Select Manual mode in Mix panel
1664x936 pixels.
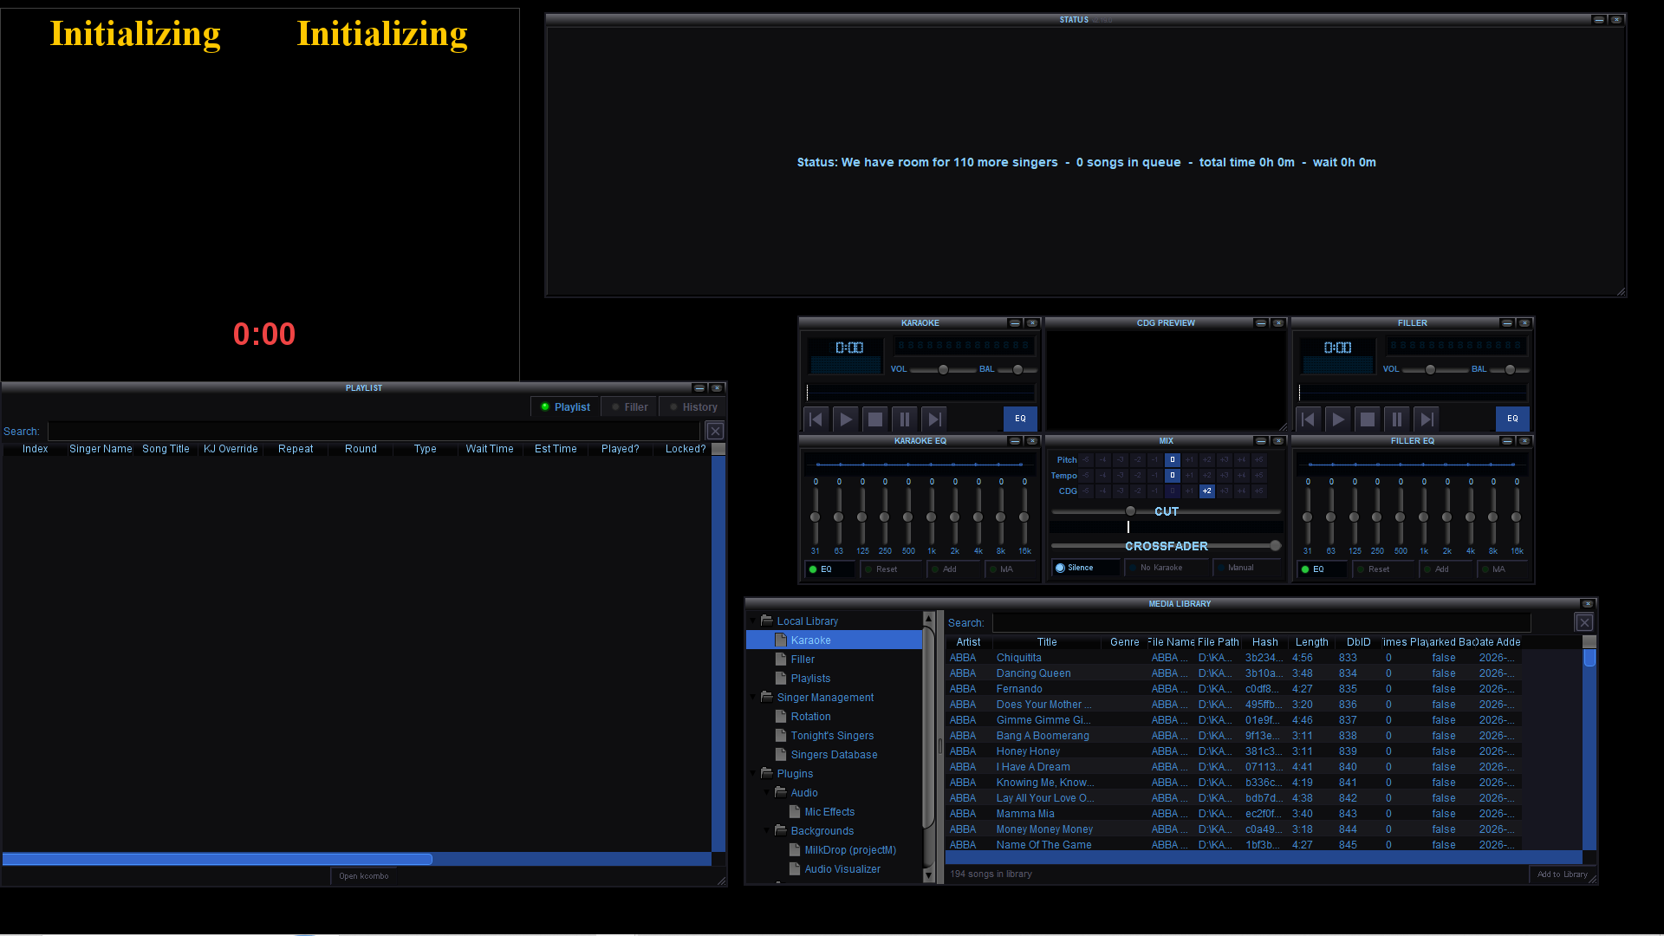pyautogui.click(x=1246, y=568)
